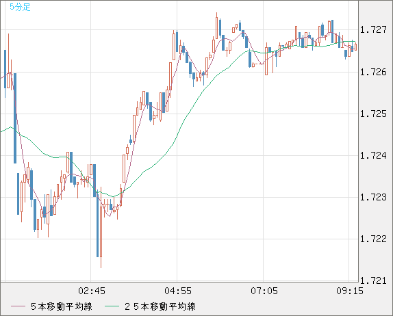Image resolution: width=393 pixels, height=316 pixels.
Task: Click the purple legend line swatch
Action: point(18,306)
